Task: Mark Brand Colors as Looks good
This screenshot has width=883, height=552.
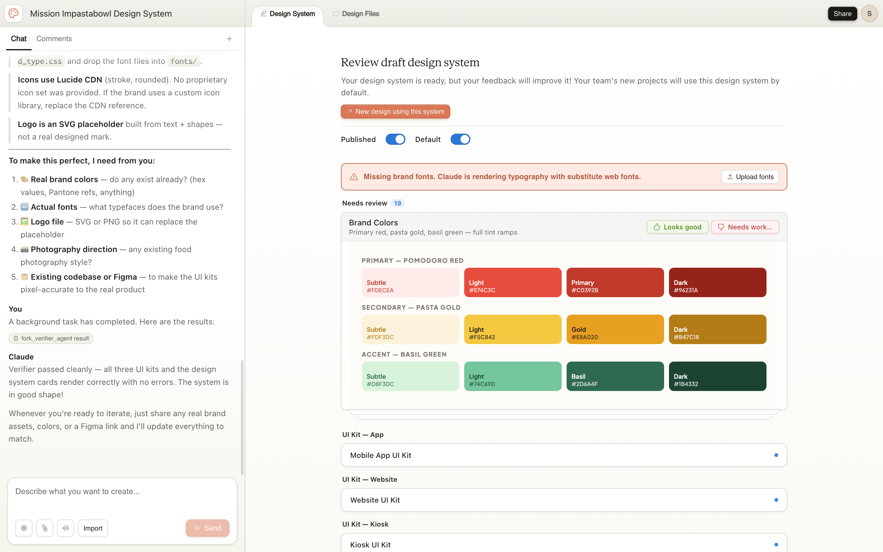Action: click(x=677, y=227)
